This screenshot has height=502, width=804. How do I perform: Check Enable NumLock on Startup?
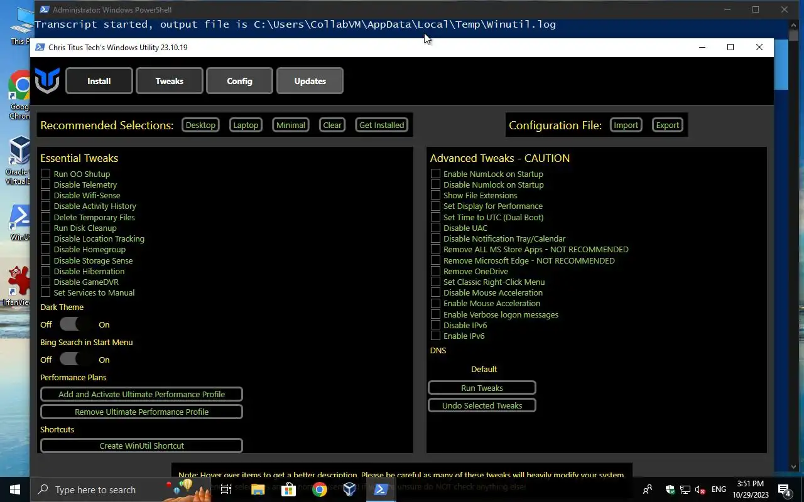click(x=435, y=174)
